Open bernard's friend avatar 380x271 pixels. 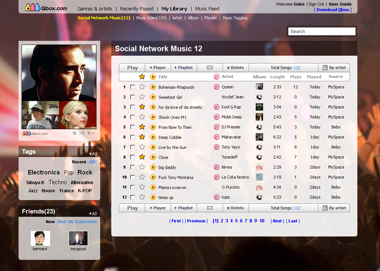click(x=40, y=238)
